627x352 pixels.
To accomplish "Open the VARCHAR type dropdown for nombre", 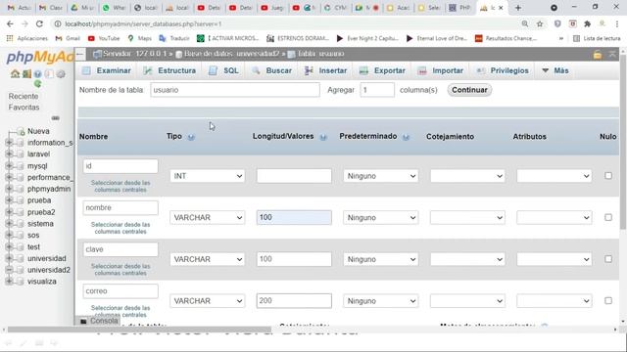I will (x=207, y=217).
